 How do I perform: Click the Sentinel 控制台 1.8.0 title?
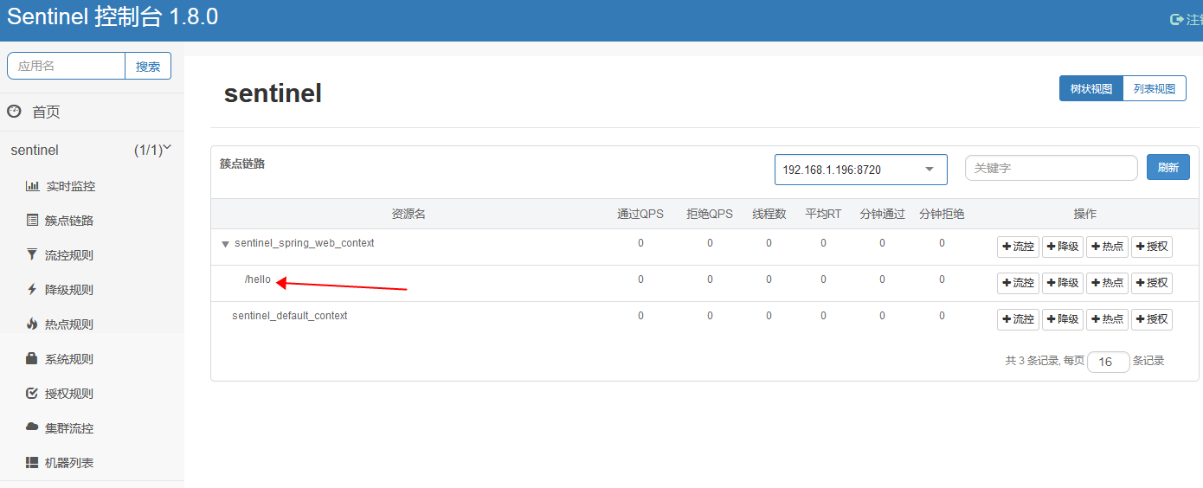pyautogui.click(x=113, y=16)
